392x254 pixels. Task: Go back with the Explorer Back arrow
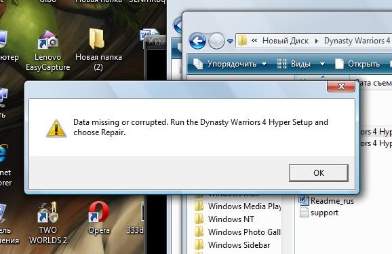(197, 41)
